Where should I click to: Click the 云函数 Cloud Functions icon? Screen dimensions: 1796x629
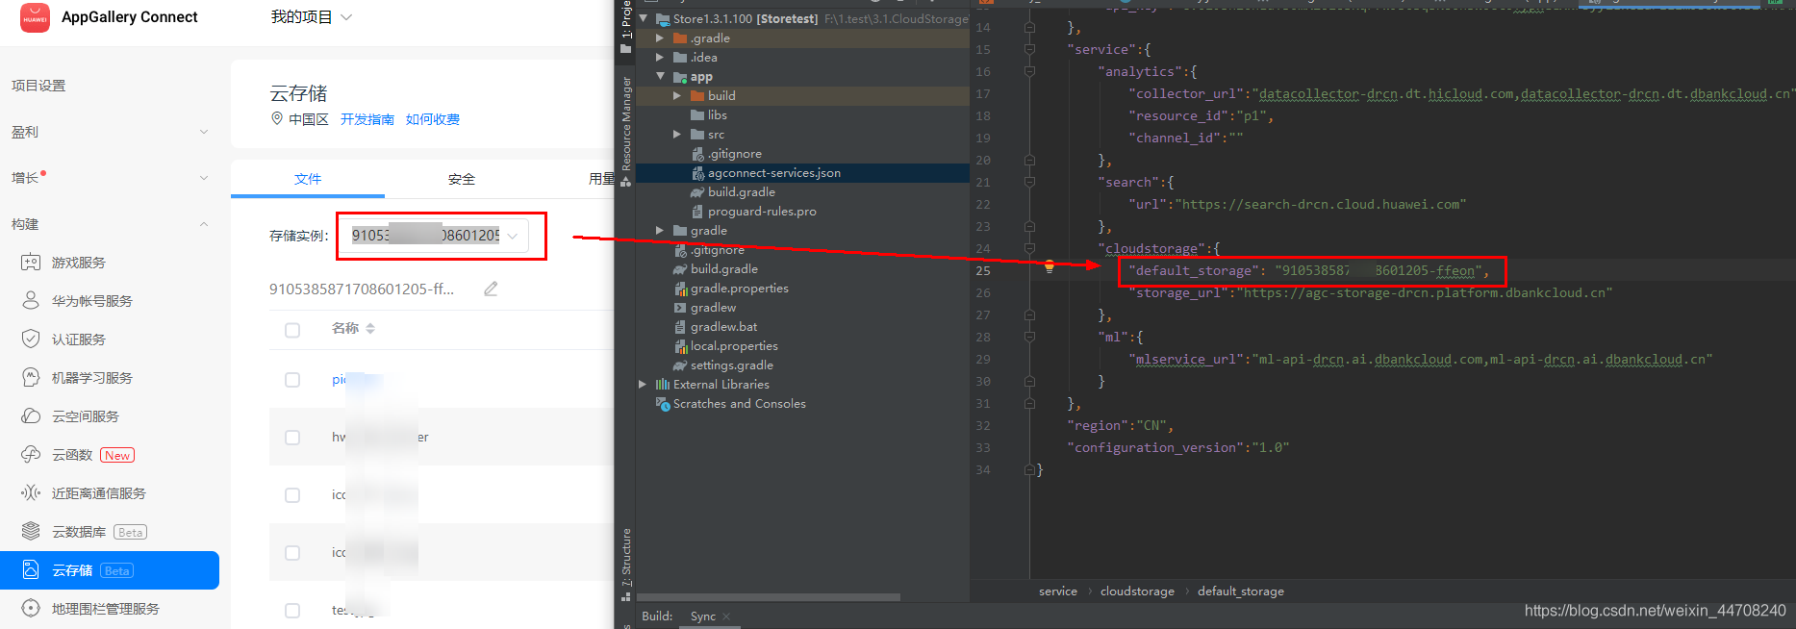tap(31, 455)
